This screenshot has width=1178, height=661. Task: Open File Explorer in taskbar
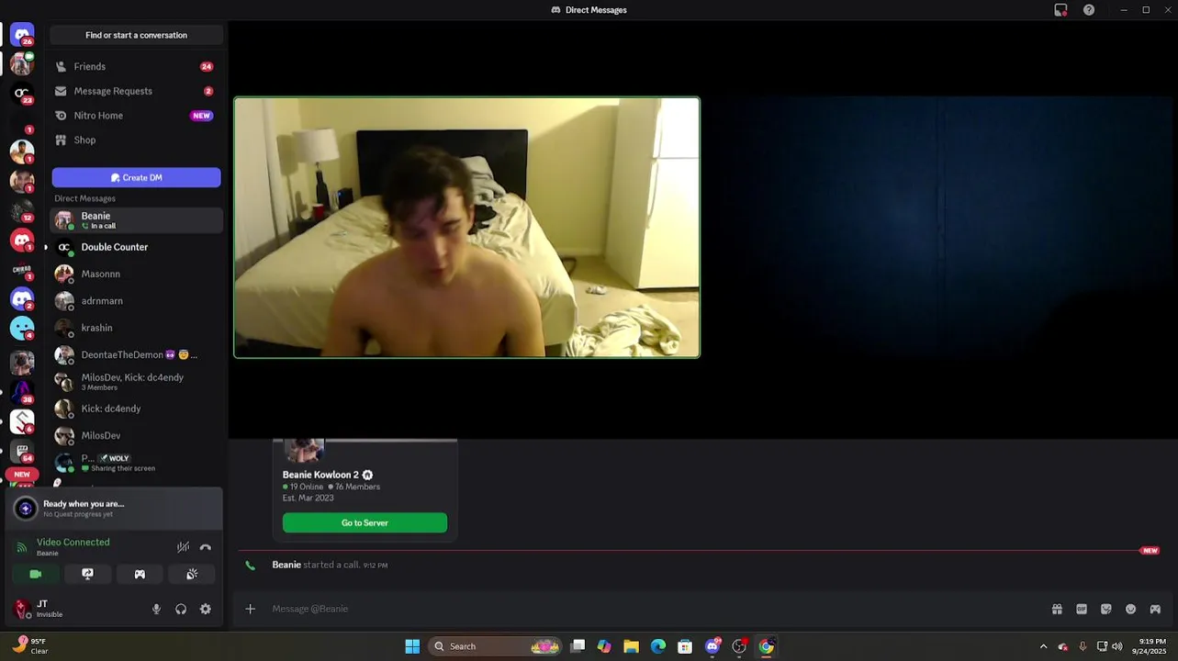coord(631,646)
